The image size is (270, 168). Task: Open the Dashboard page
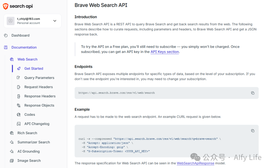point(20,35)
